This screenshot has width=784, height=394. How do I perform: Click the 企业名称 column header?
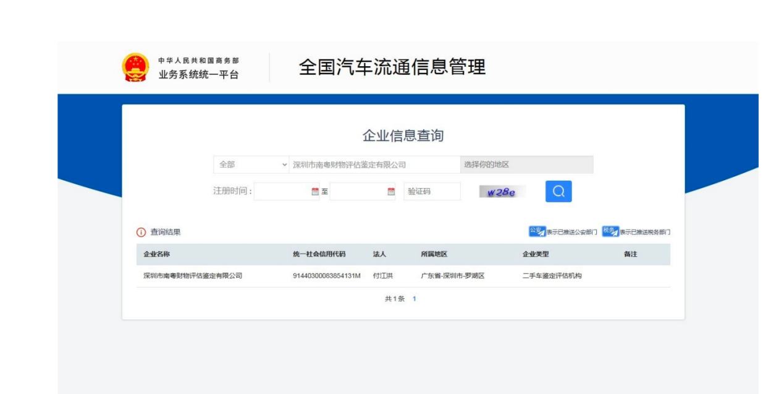[x=156, y=254]
